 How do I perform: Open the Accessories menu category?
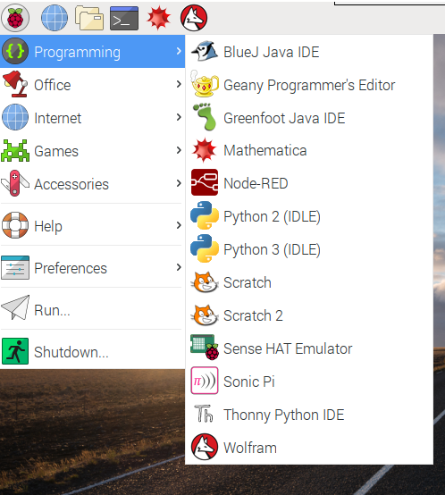tap(92, 183)
